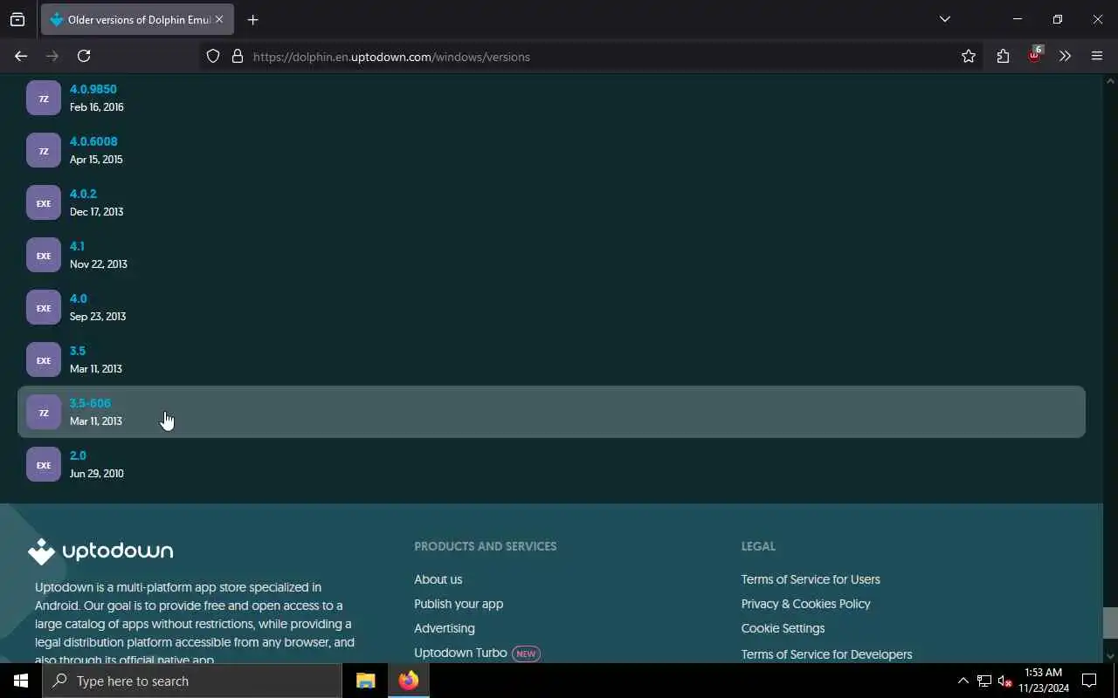Open version 3.5-606 link
1118x698 pixels.
[90, 403]
